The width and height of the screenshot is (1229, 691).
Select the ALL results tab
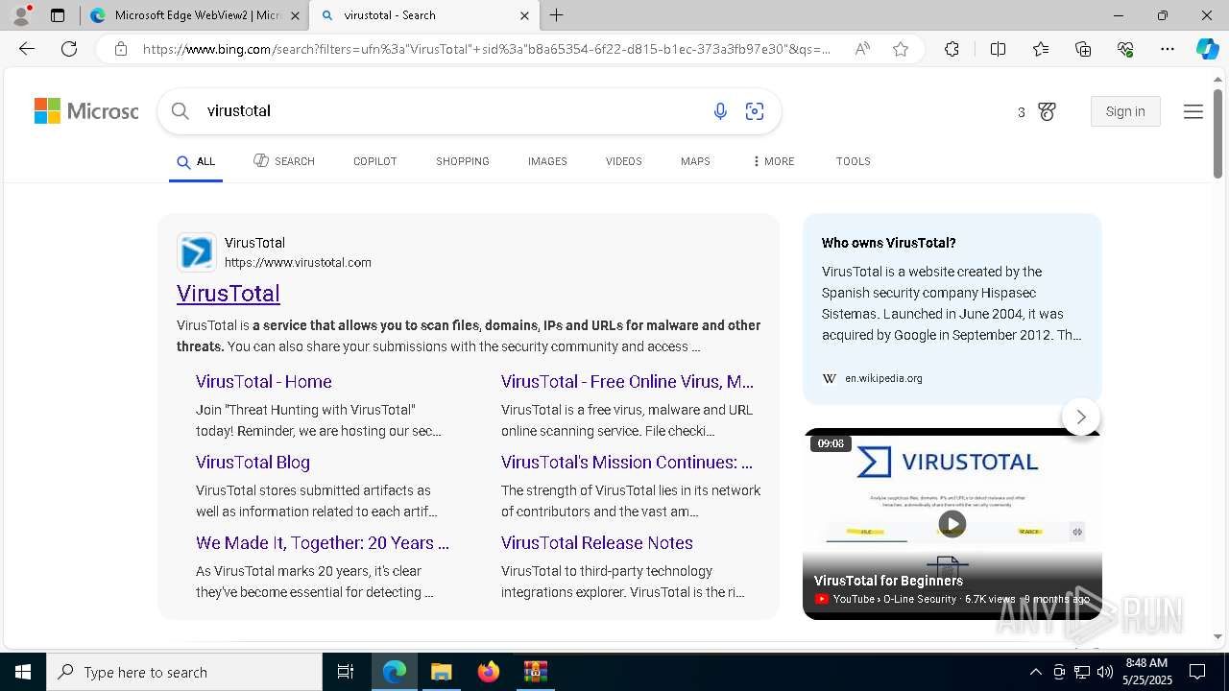coord(196,161)
